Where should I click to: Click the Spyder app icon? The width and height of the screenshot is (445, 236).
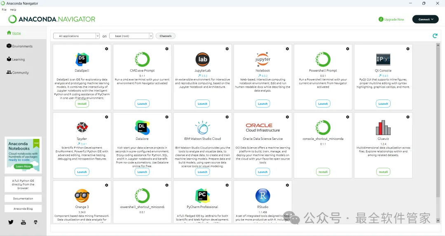(x=82, y=127)
